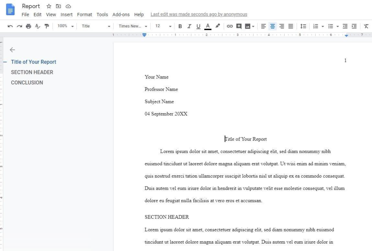Open edit history via the last edit link
This screenshot has width=372, height=251.
click(199, 14)
